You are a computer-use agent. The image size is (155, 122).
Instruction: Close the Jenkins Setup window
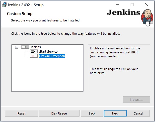click(147, 5)
